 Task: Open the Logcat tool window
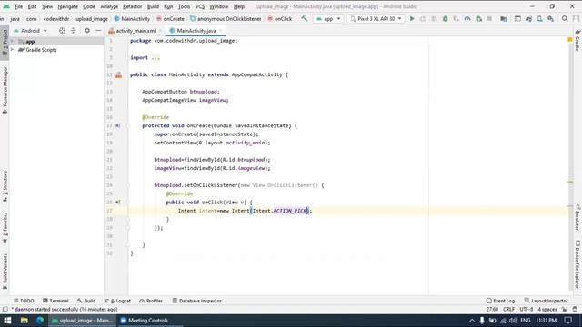pyautogui.click(x=117, y=301)
